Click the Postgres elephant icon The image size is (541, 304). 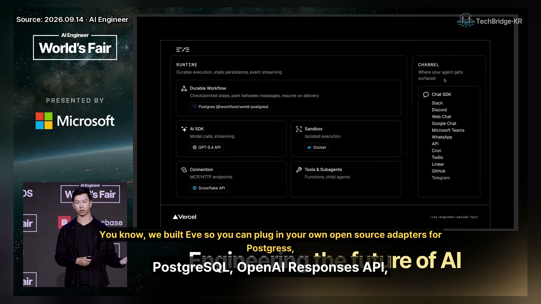coord(194,107)
